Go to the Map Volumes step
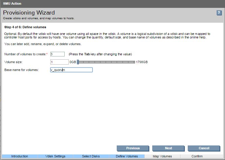225x160 pixels. coord(162,156)
